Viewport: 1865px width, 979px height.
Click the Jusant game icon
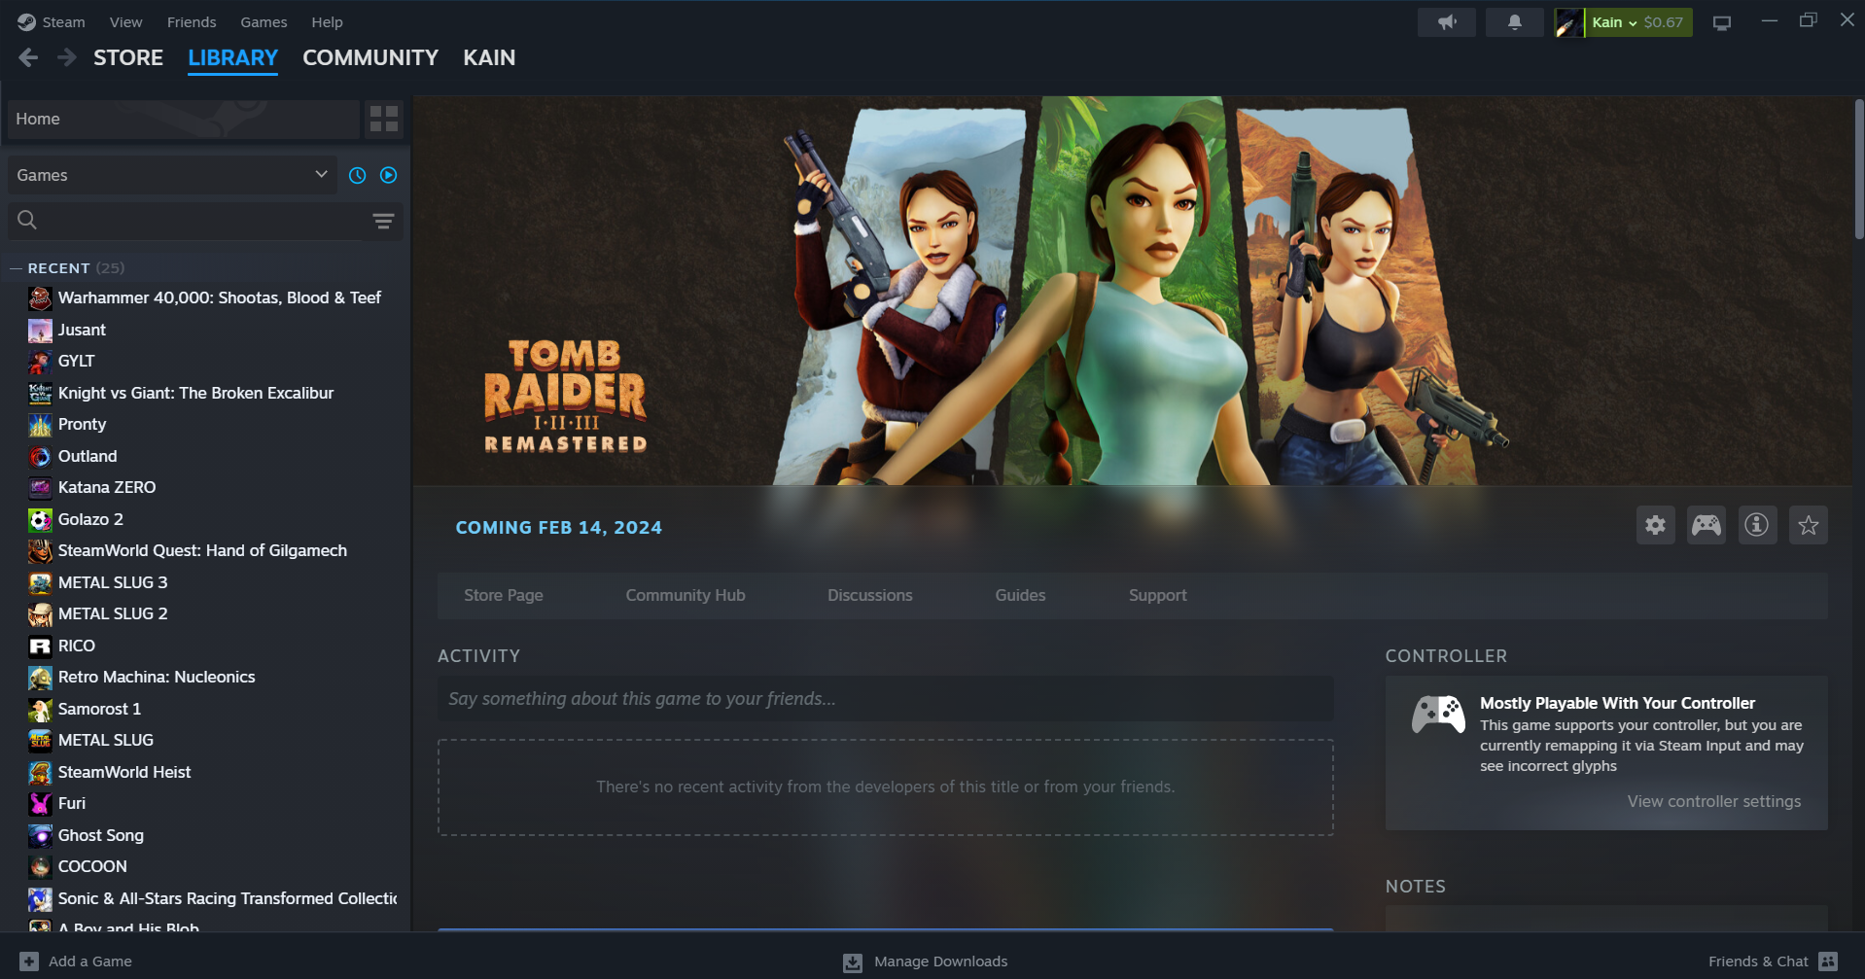[x=40, y=331]
